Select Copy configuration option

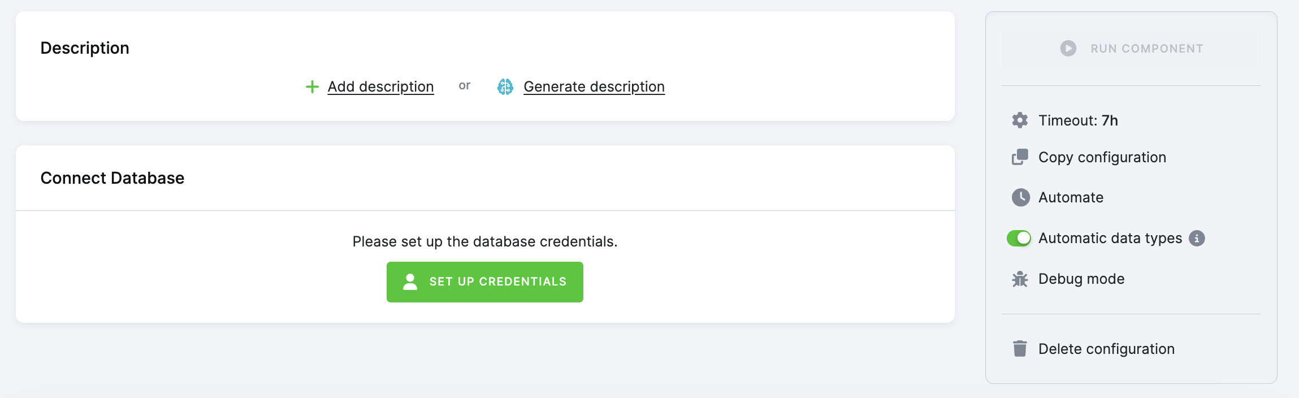click(1102, 157)
